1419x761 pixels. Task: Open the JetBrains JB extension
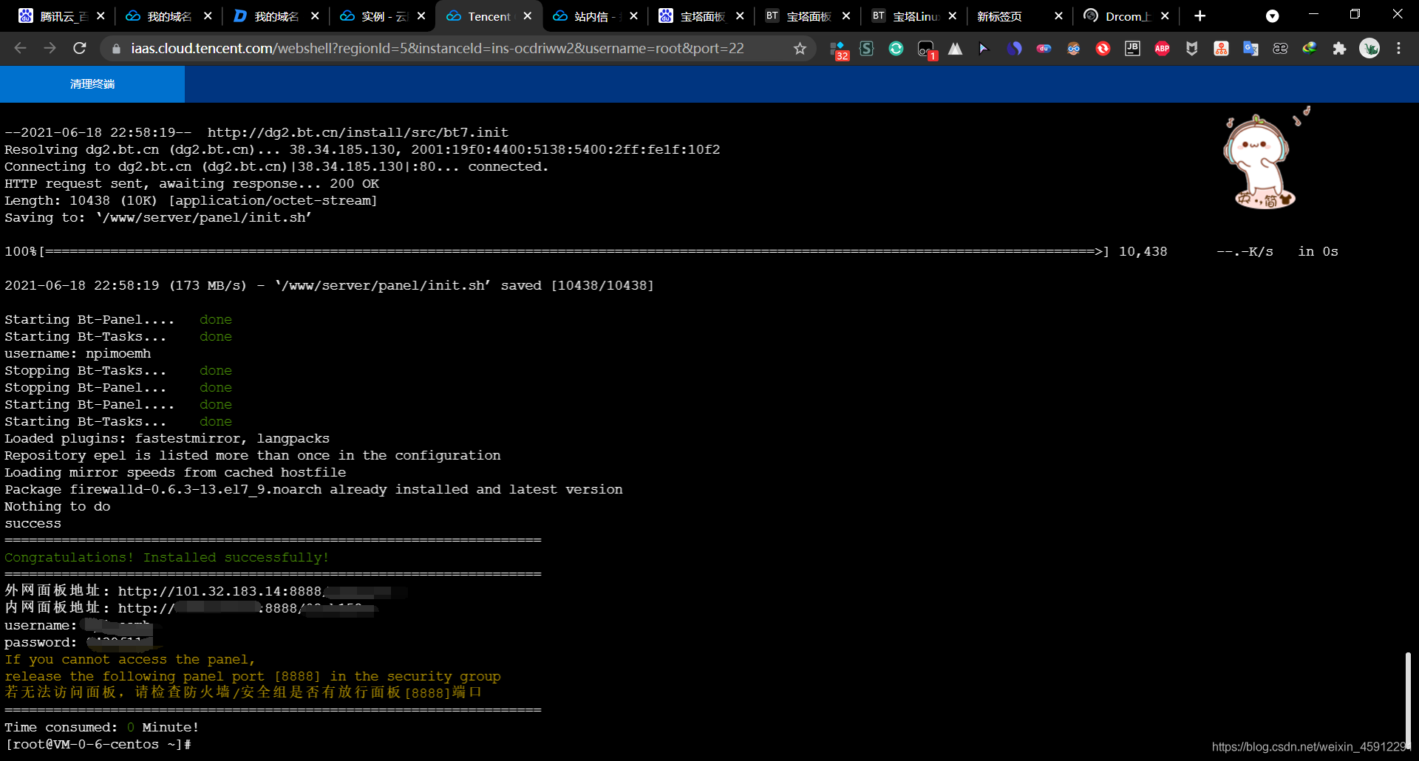click(x=1132, y=49)
